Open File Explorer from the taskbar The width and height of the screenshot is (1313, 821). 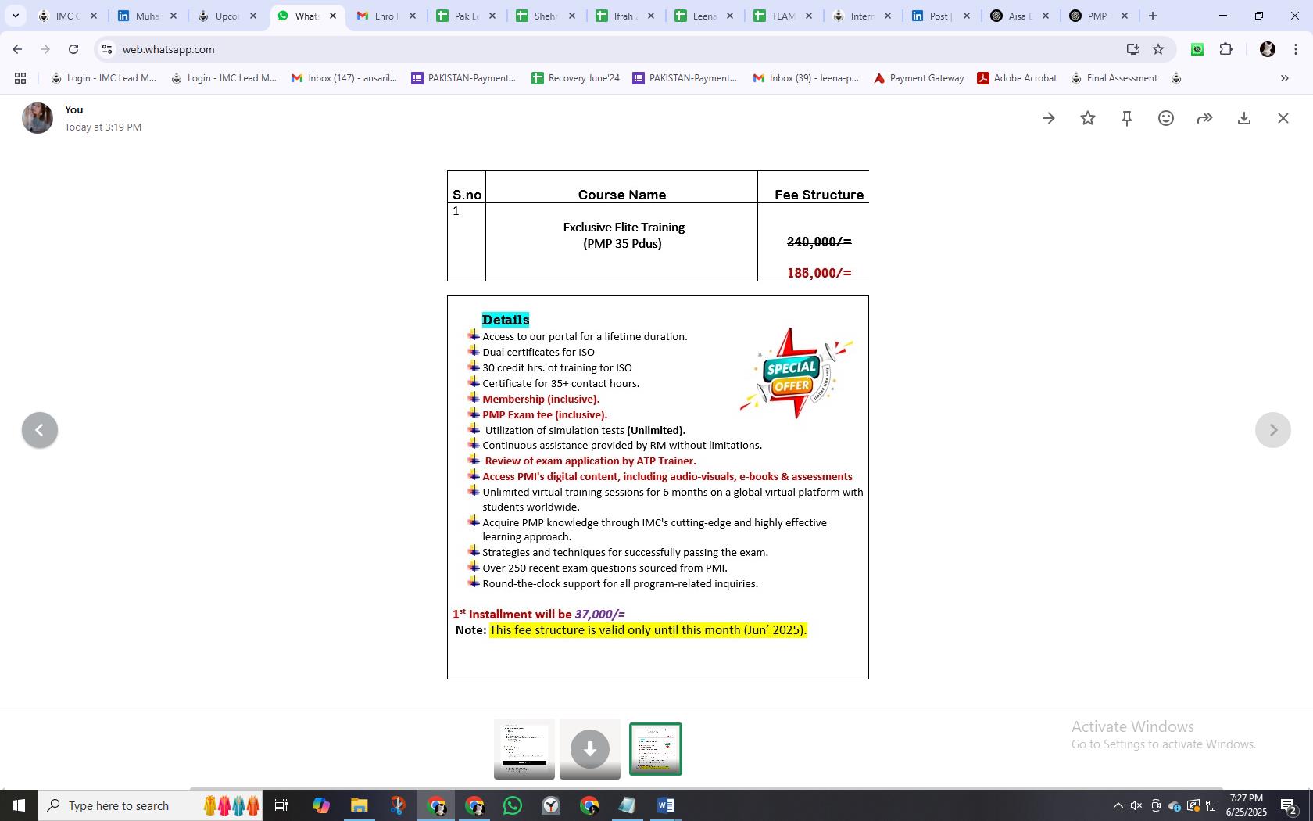click(x=359, y=805)
